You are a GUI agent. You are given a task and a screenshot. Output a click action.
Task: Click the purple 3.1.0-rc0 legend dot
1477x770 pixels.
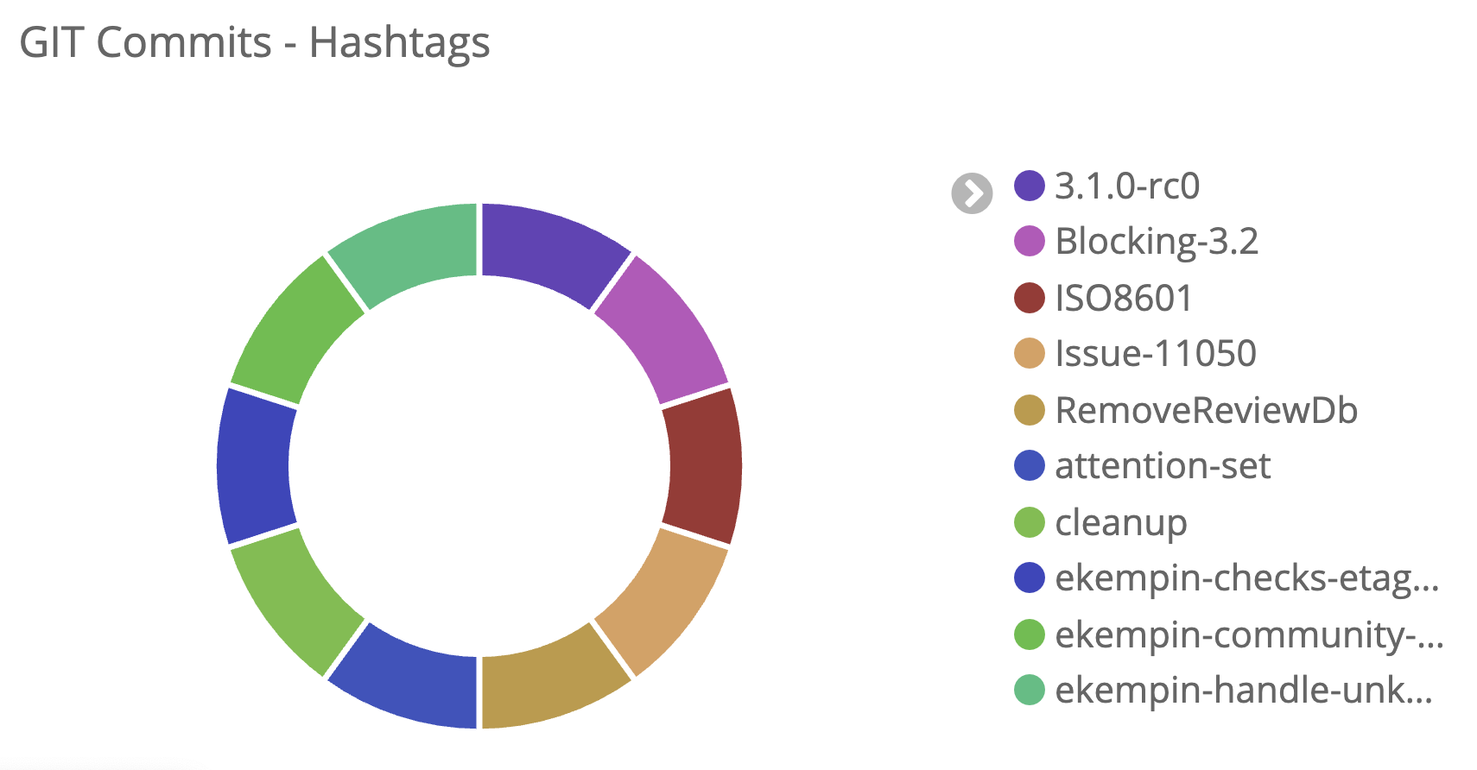[x=1029, y=186]
